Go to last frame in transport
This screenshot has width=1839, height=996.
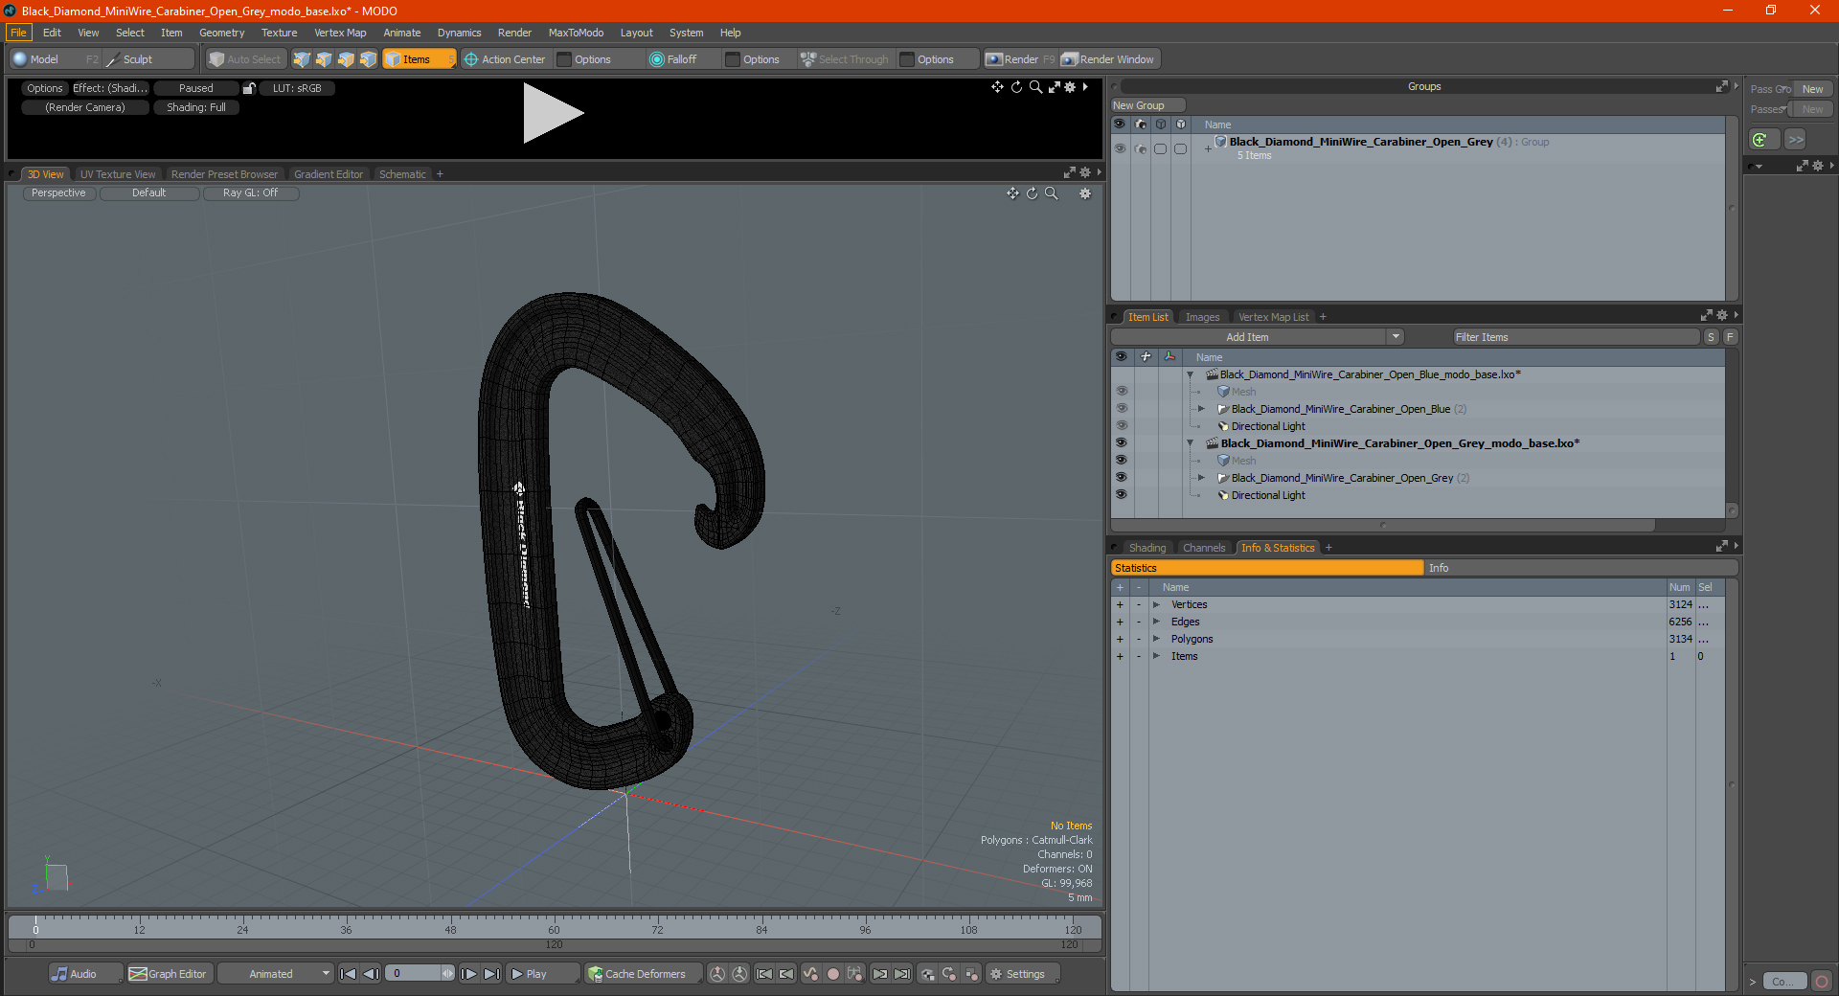(x=491, y=974)
